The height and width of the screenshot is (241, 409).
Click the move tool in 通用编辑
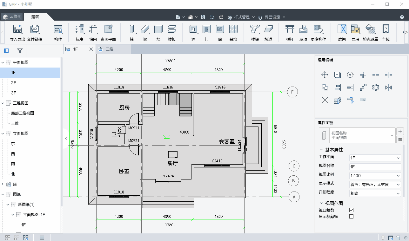tap(325, 75)
